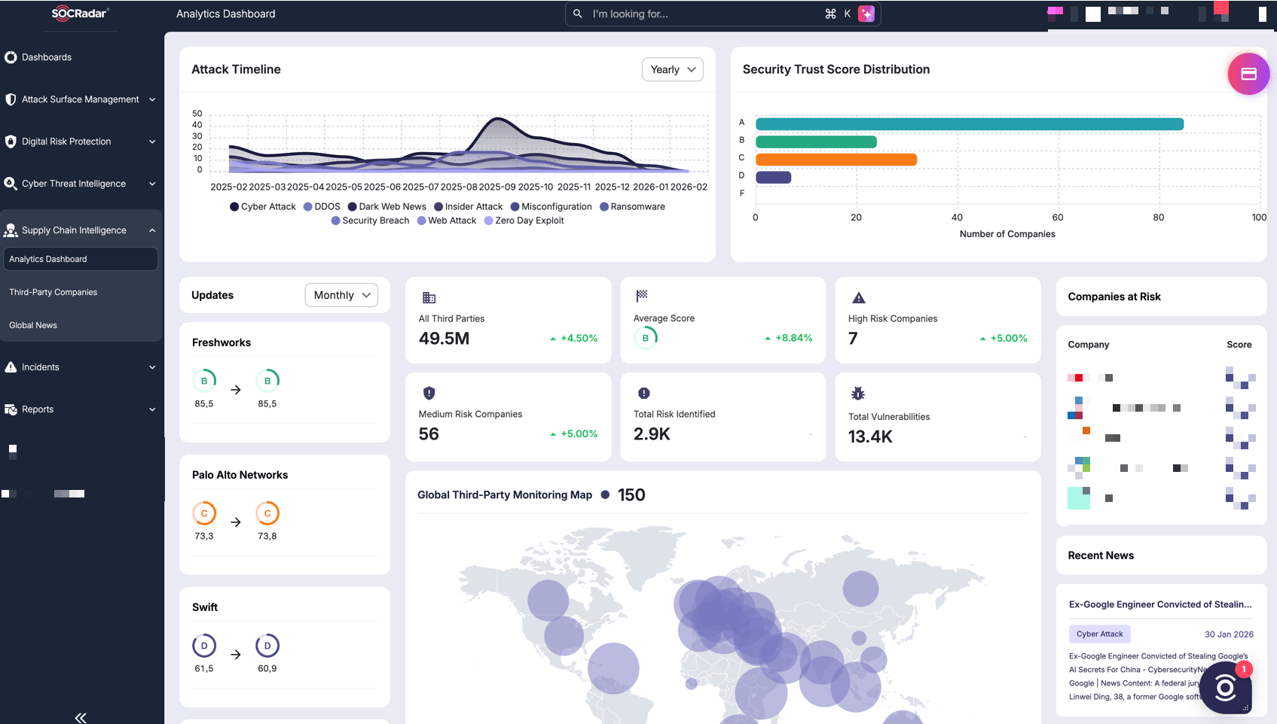1277x724 pixels.
Task: Open Reports menu item label
Action: (38, 409)
